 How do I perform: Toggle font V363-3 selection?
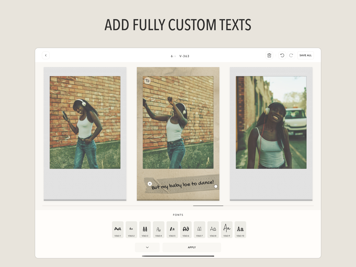click(144, 229)
